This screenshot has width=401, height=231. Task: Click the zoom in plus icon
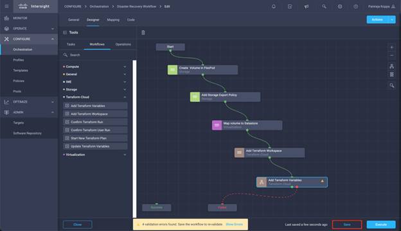392,47
